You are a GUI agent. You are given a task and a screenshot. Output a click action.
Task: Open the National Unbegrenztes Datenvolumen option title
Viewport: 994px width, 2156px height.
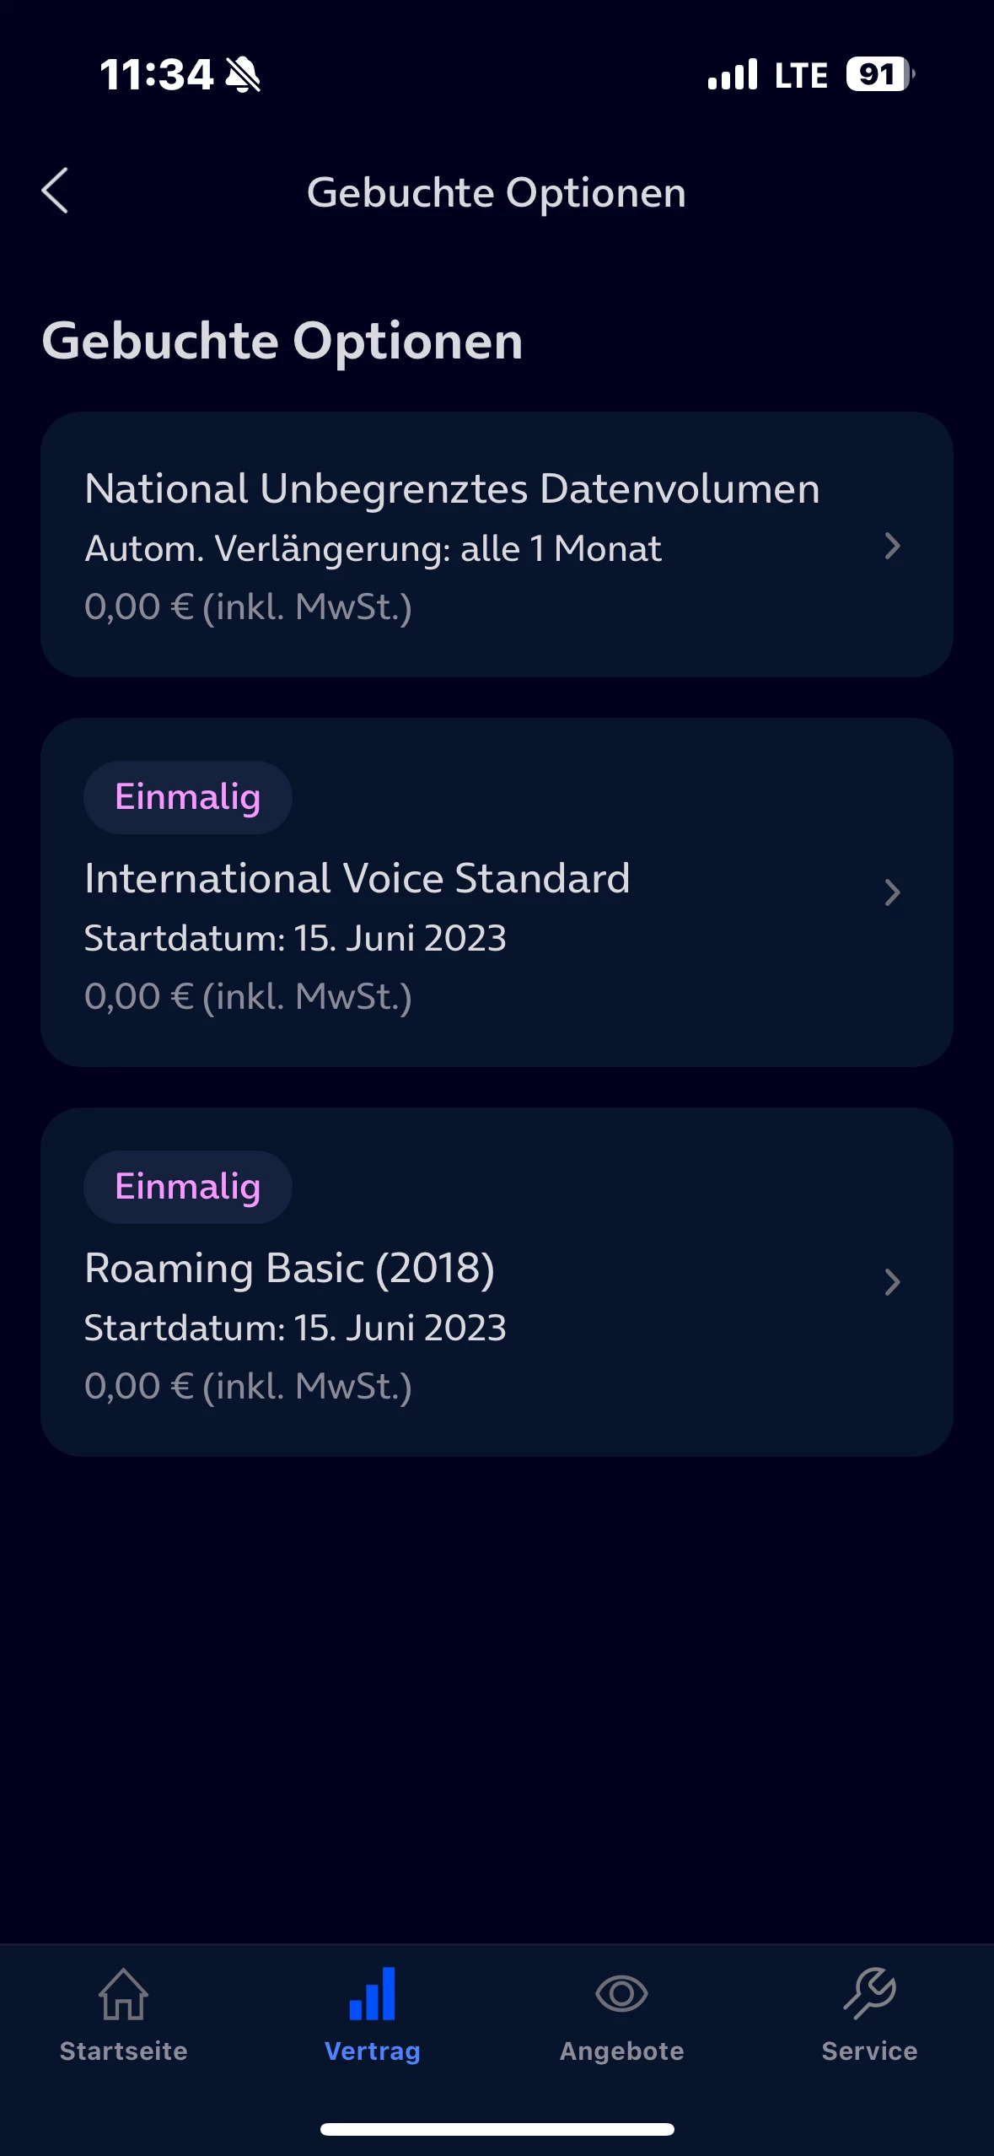tap(452, 489)
